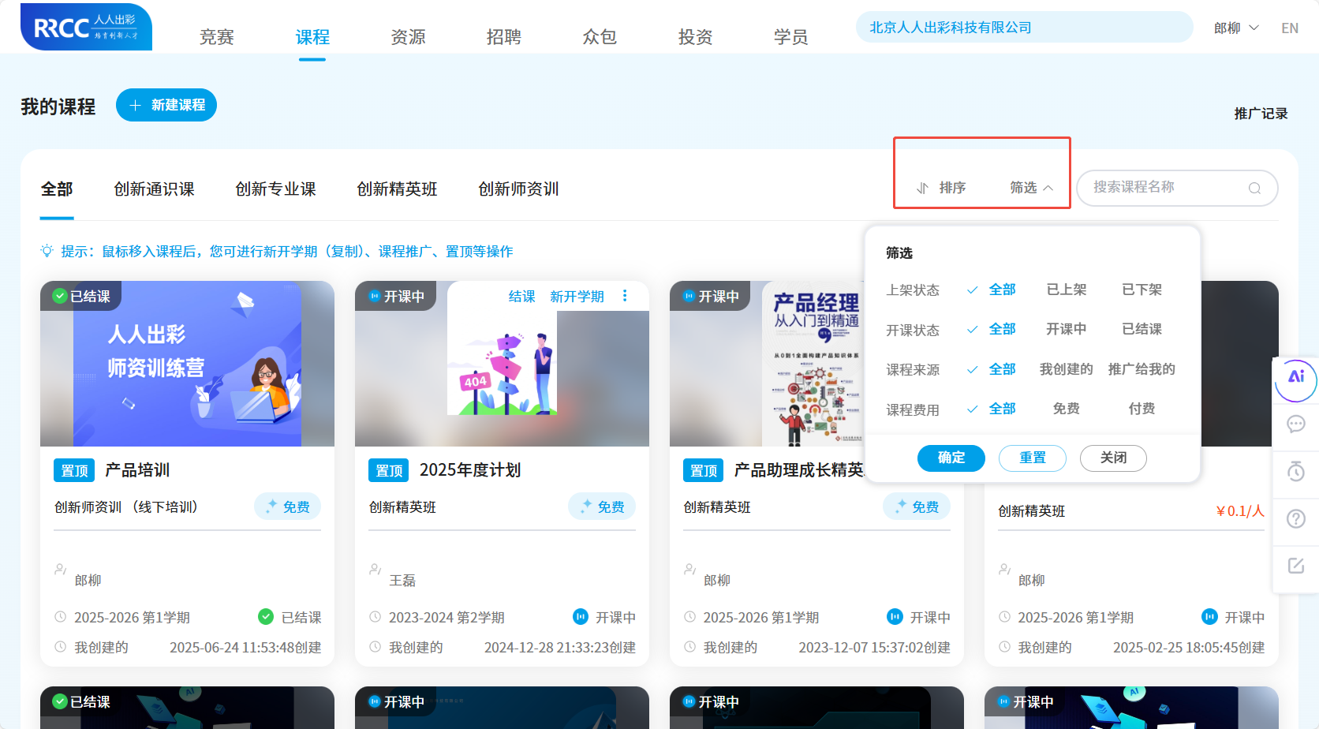Open the chat feedback icon on right sidebar
The height and width of the screenshot is (729, 1319).
1295,424
